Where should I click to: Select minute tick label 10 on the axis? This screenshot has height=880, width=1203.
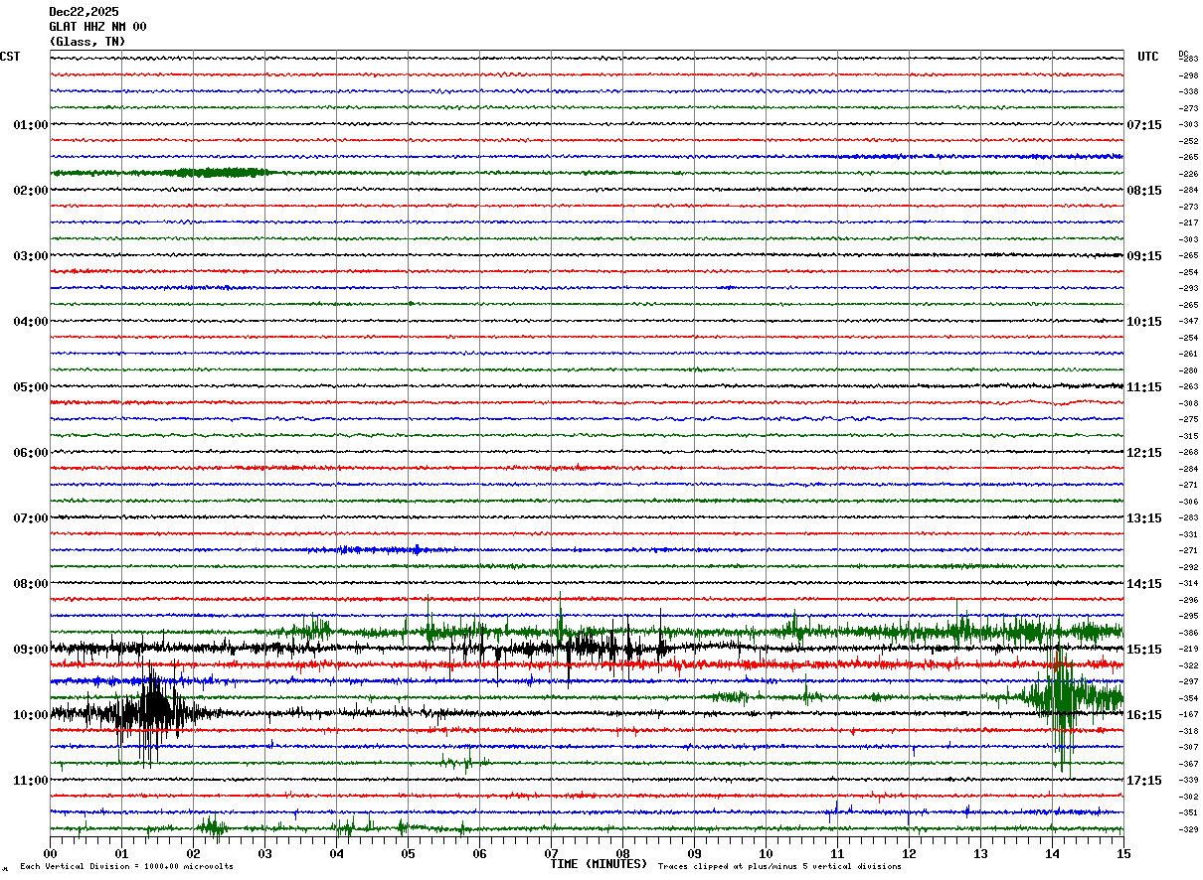pyautogui.click(x=766, y=853)
